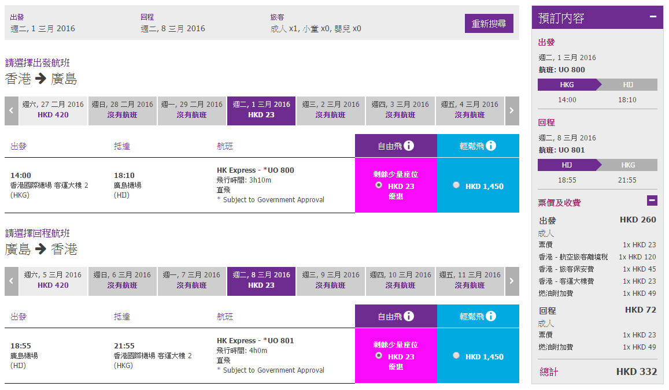Click info icon next to return 自由飛 header

click(409, 316)
